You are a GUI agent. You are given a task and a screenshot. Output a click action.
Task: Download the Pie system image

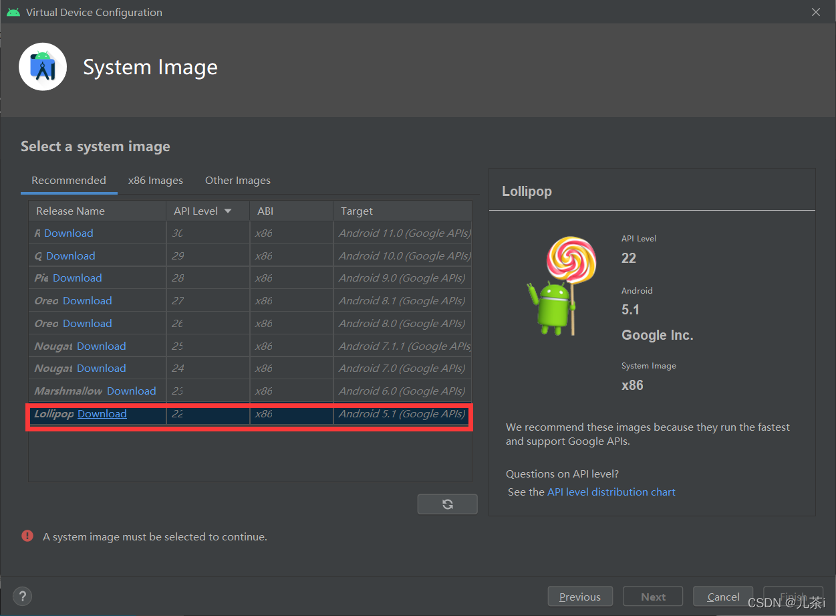point(78,278)
